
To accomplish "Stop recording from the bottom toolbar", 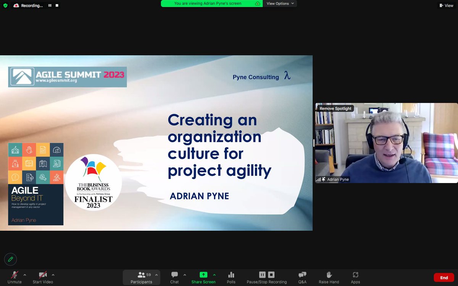I will (271, 275).
